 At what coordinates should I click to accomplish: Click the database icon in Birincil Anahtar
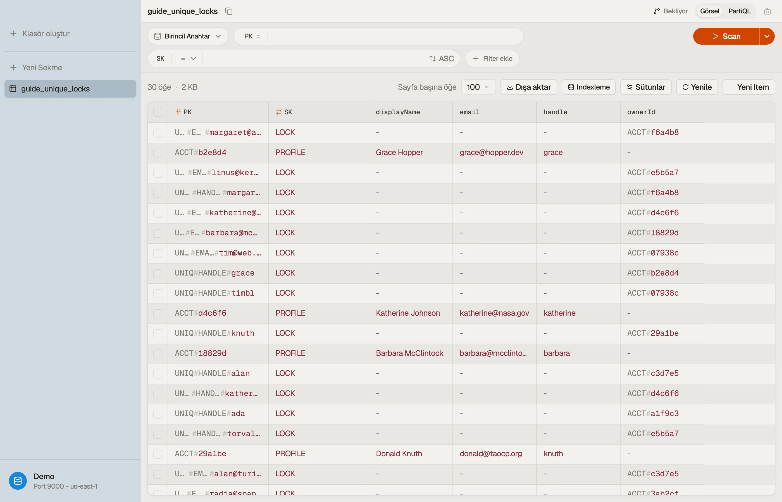(x=157, y=36)
